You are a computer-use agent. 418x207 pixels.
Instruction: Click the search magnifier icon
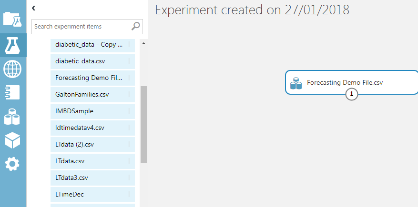135,26
